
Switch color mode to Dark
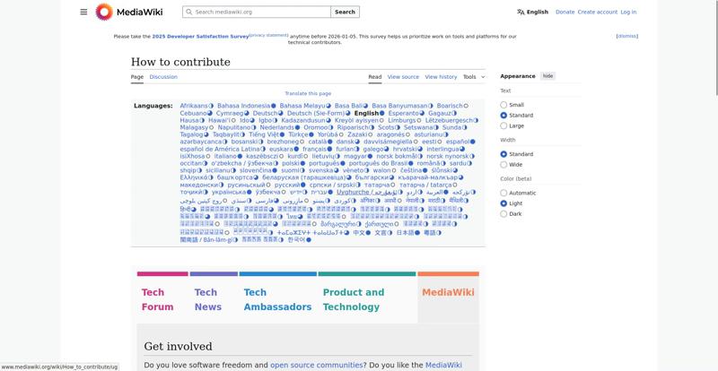(504, 214)
